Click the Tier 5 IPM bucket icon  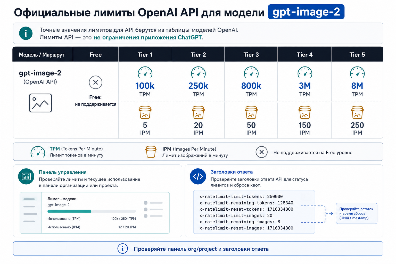[x=357, y=112]
